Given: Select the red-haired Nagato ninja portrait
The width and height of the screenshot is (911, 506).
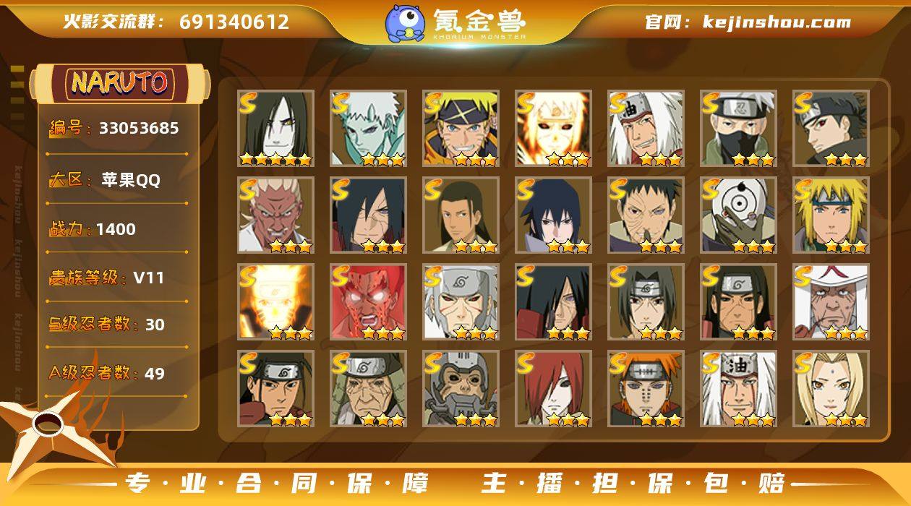Looking at the screenshot, I should point(553,388).
